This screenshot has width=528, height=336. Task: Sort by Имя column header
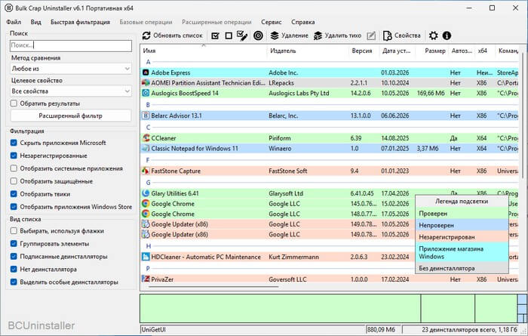(x=204, y=51)
